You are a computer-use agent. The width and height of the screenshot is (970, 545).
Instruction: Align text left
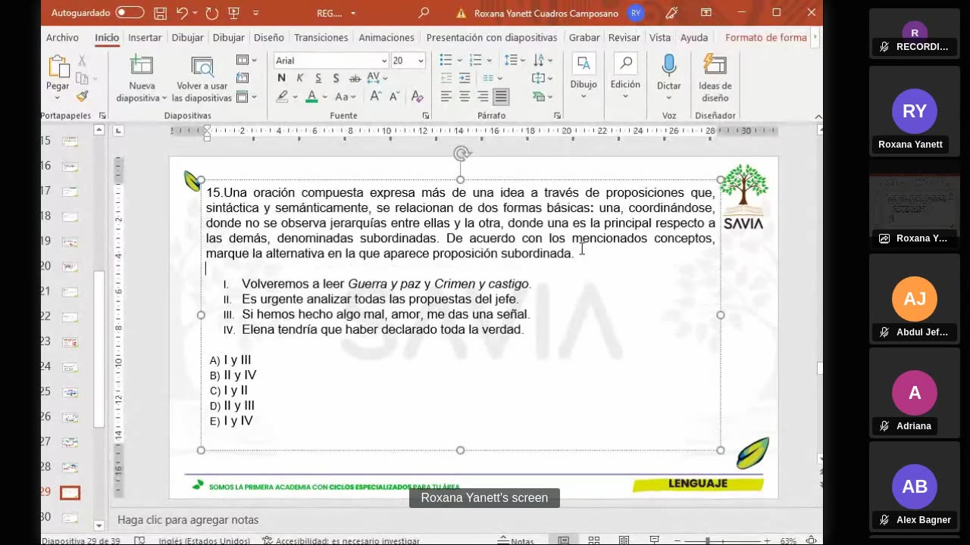point(446,97)
